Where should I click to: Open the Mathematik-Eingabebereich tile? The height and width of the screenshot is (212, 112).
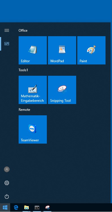(33, 90)
